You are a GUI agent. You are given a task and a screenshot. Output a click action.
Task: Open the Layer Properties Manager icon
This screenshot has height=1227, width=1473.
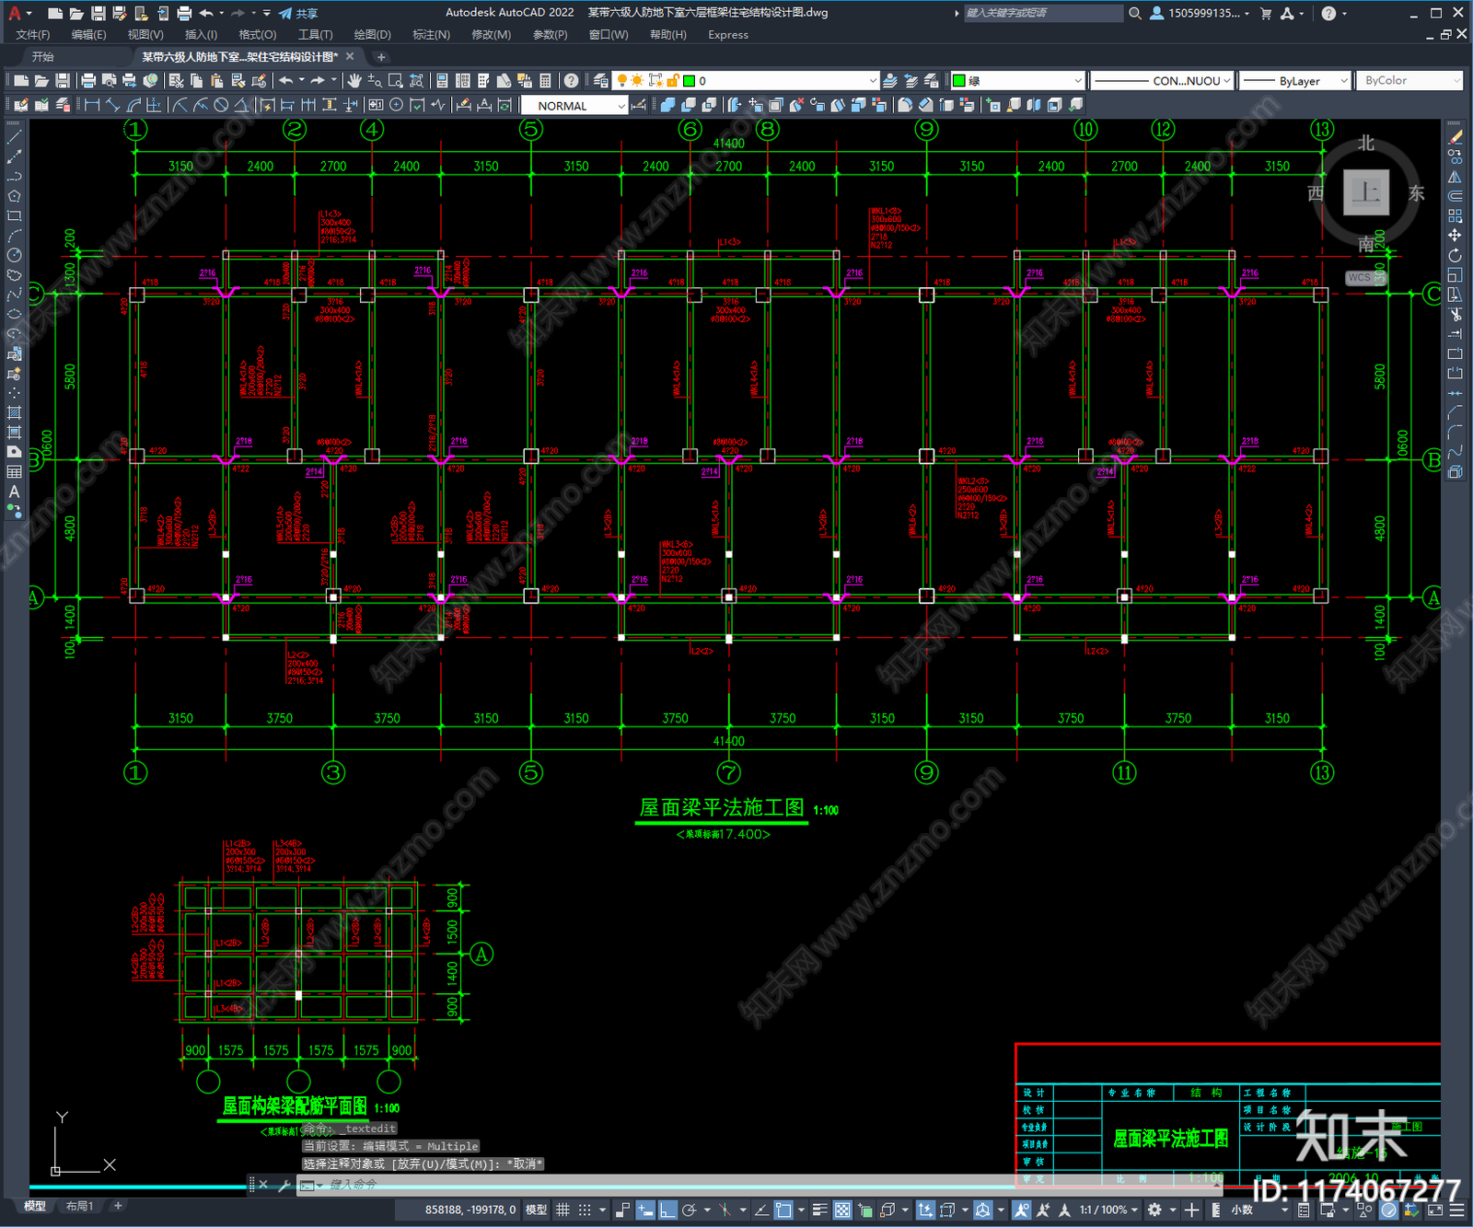[x=601, y=81]
